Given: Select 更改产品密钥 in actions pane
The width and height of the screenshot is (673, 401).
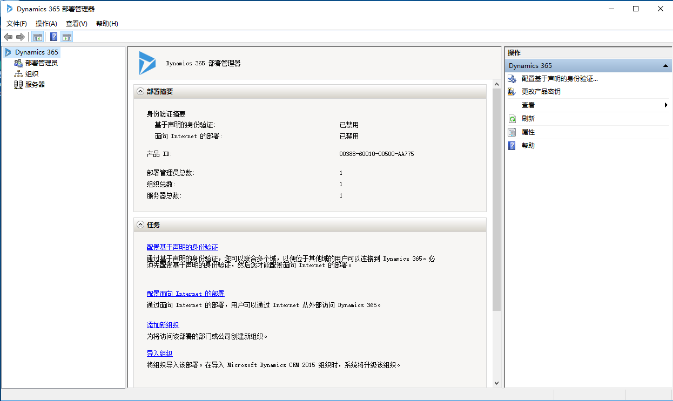Looking at the screenshot, I should click(x=541, y=92).
